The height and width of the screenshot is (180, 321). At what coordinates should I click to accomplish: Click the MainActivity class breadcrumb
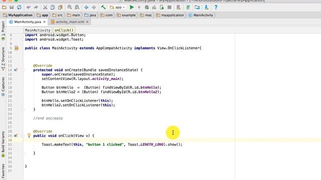[201, 15]
